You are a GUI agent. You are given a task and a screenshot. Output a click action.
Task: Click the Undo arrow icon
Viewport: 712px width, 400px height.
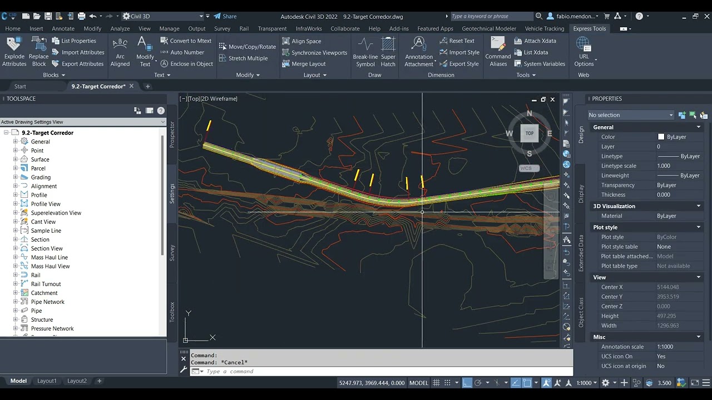[93, 16]
